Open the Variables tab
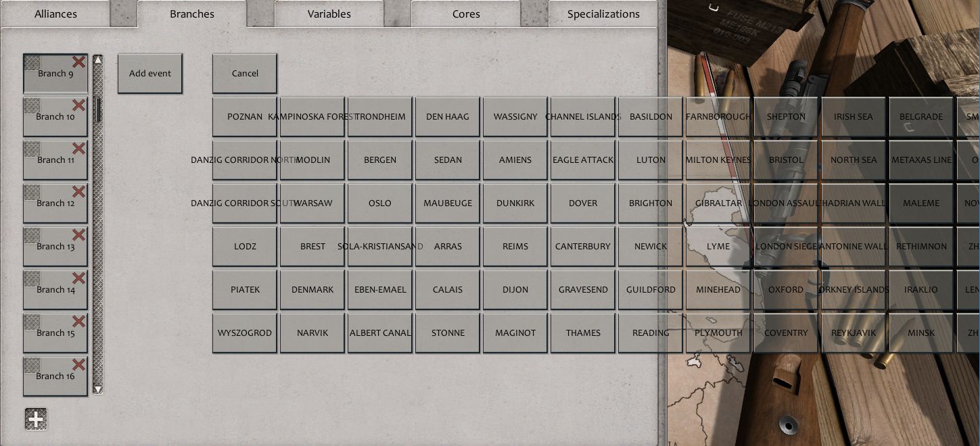 point(329,14)
